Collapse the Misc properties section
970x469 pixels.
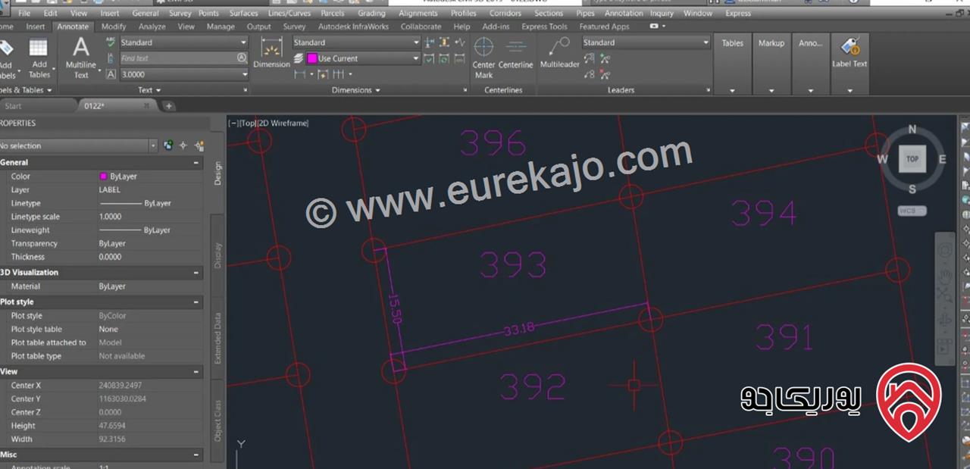(196, 455)
